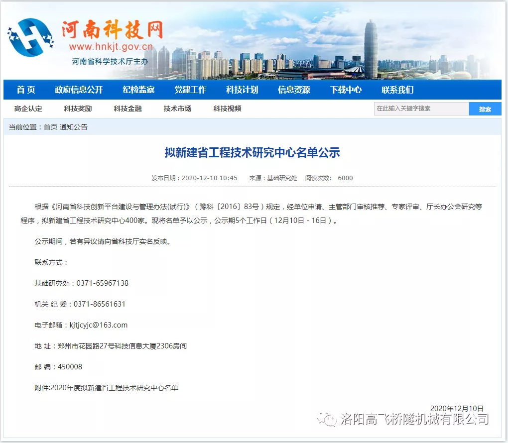This screenshot has height=443, width=508.
Task: Open the 科技金融 channel
Action: pyautogui.click(x=127, y=109)
